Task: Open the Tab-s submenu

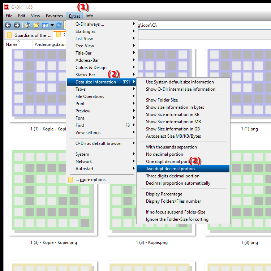Action: tap(102, 89)
